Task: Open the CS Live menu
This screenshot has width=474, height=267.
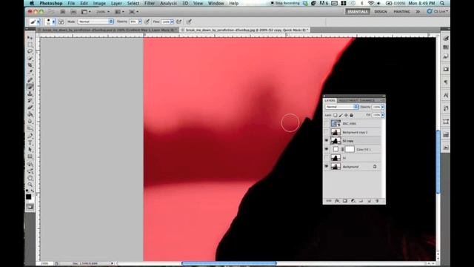Action: (x=438, y=12)
